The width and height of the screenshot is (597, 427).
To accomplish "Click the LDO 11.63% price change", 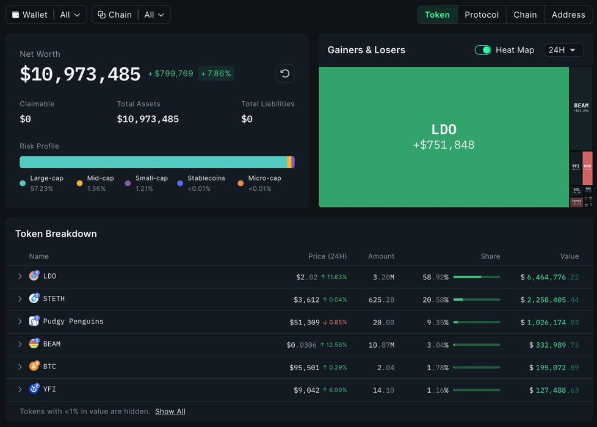I will 334,277.
